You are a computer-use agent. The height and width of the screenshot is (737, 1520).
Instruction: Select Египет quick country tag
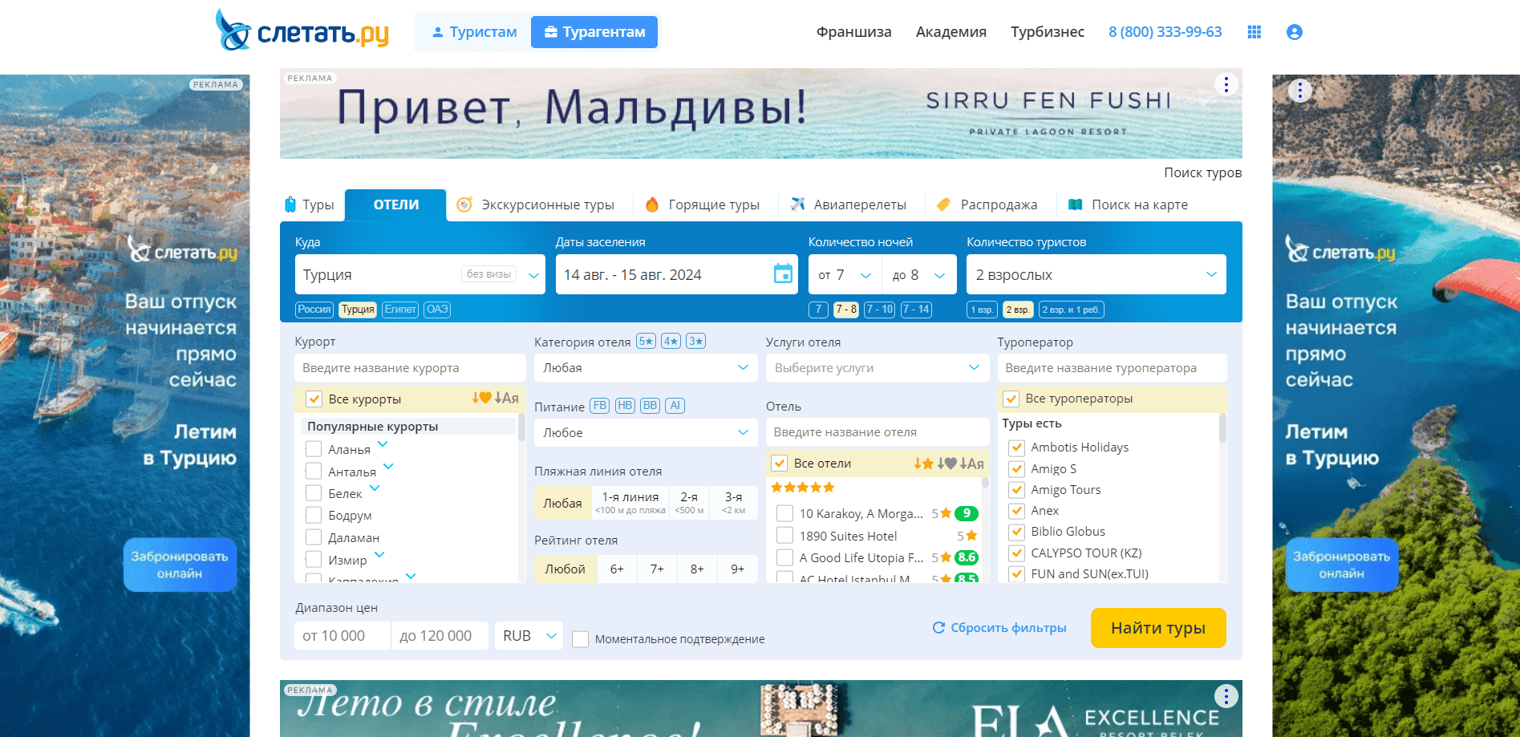point(400,310)
